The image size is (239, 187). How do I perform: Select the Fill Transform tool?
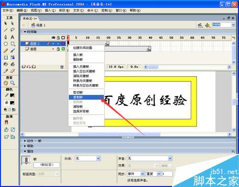click(x=12, y=58)
